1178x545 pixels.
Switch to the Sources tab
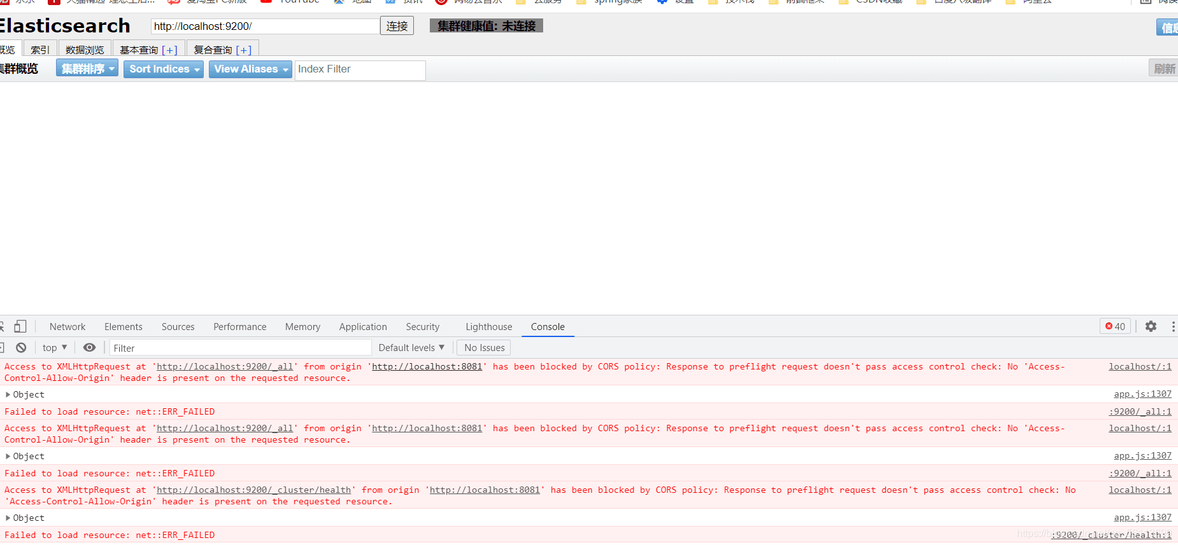(x=178, y=327)
